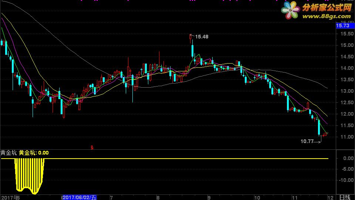This screenshot has height=200, width=355.
Task: Click the 14.00 price axis label
Action: pos(347,68)
